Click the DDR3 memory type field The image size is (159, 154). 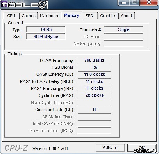pos(46,29)
